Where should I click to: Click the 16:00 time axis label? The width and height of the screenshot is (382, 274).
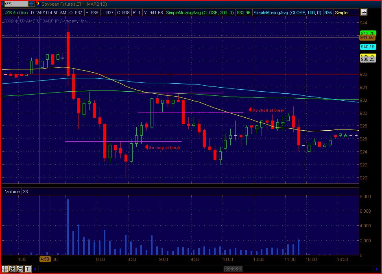click(311, 259)
